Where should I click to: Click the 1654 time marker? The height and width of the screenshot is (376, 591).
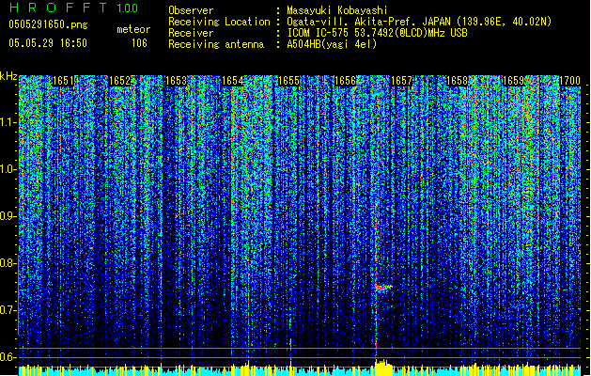[x=233, y=81]
